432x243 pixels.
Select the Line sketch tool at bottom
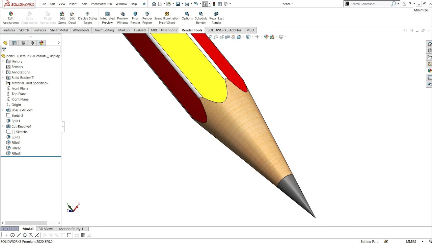(19, 235)
